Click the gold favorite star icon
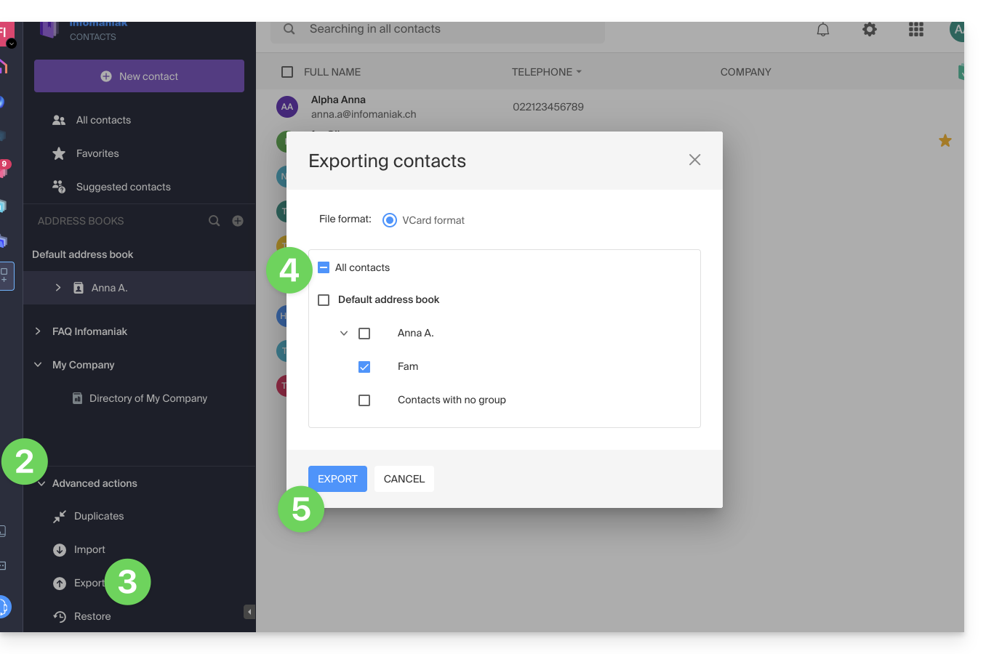Viewport: 986px width, 654px height. coord(945,141)
